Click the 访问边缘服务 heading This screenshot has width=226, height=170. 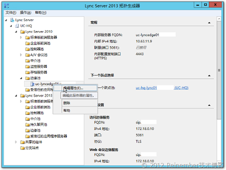[100, 117]
